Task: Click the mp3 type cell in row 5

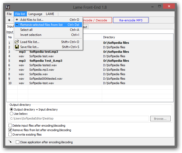Action: click(x=22, y=61)
